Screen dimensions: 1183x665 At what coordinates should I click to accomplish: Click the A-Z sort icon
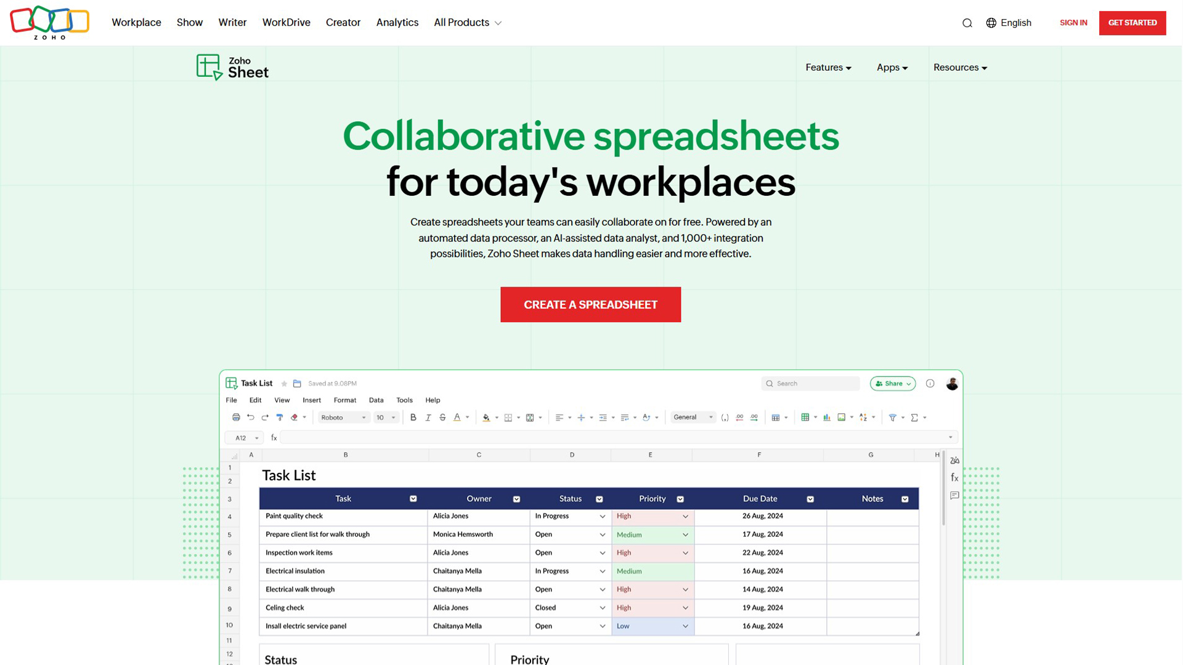[863, 417]
